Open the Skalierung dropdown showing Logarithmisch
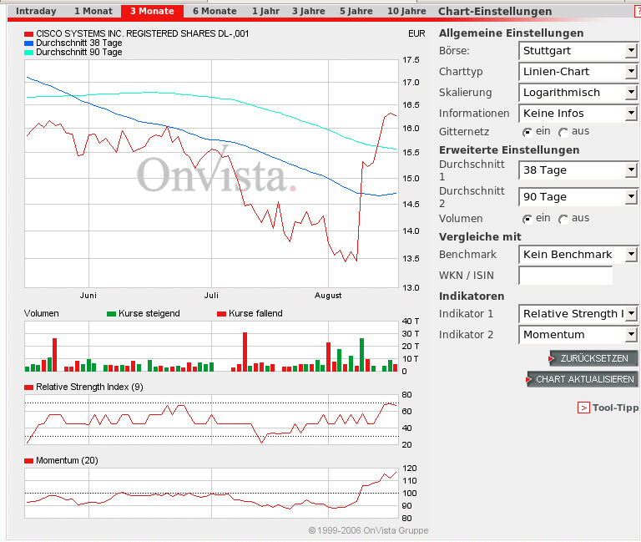 click(578, 93)
